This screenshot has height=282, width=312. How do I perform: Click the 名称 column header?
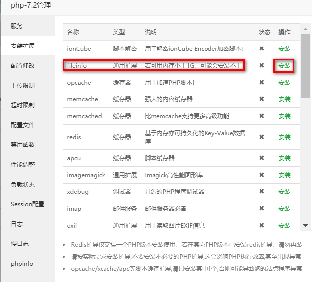coord(73,32)
